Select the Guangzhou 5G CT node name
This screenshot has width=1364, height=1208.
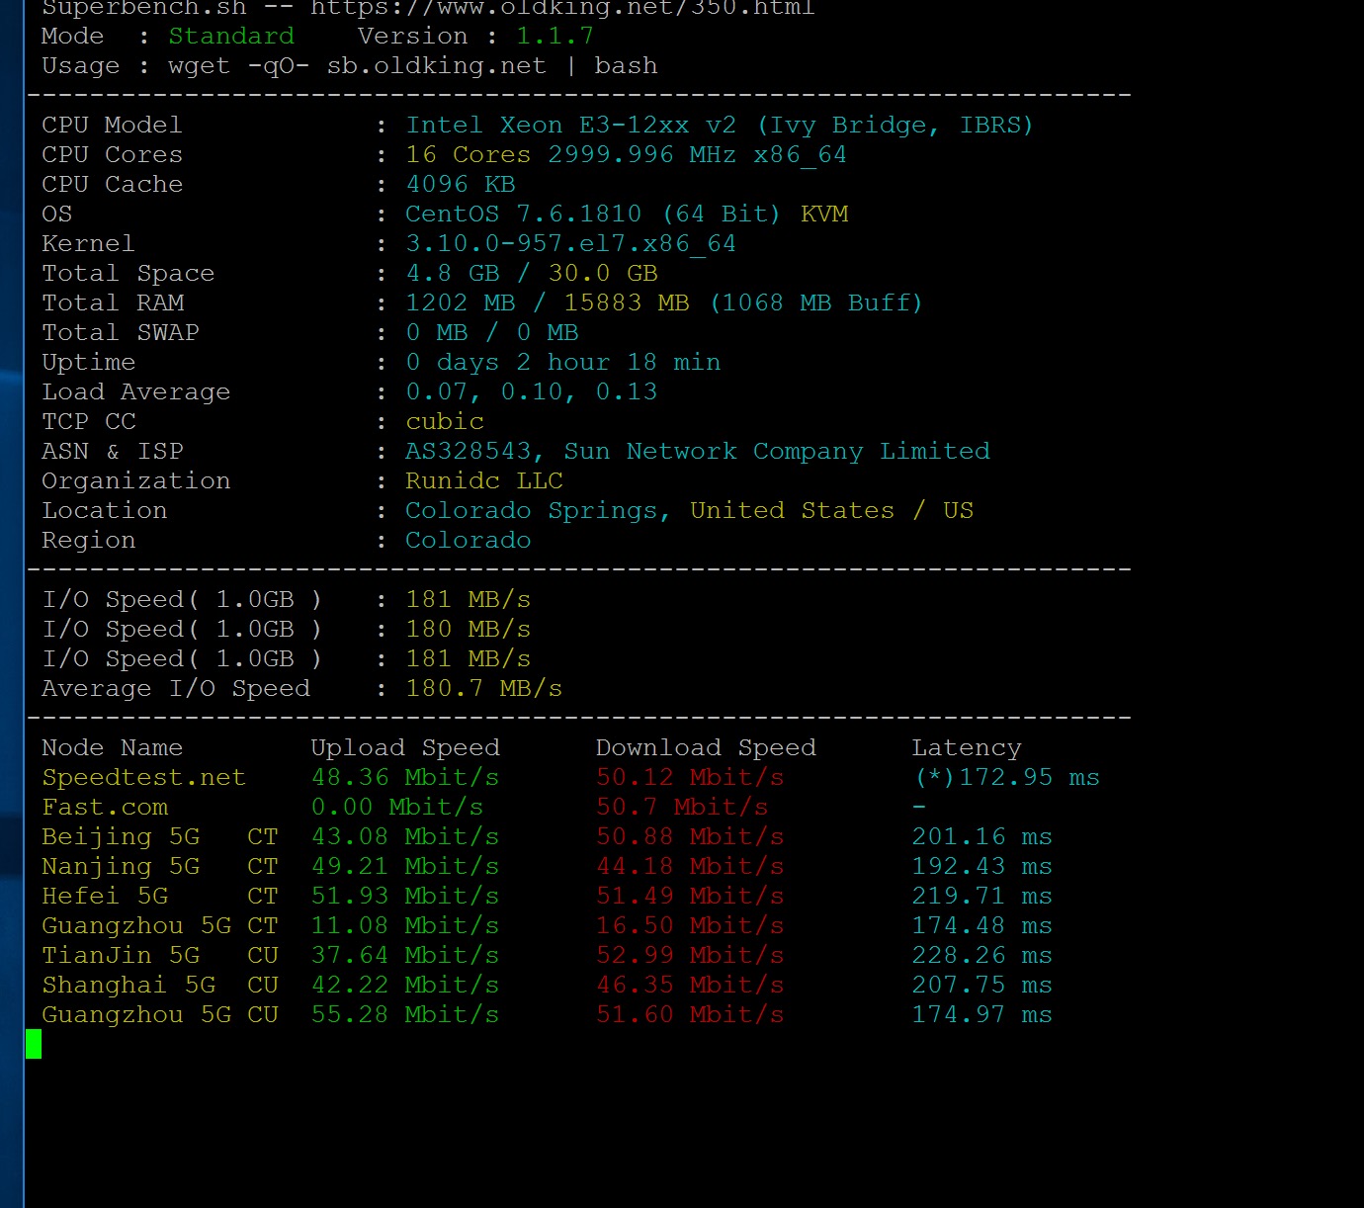coord(160,926)
